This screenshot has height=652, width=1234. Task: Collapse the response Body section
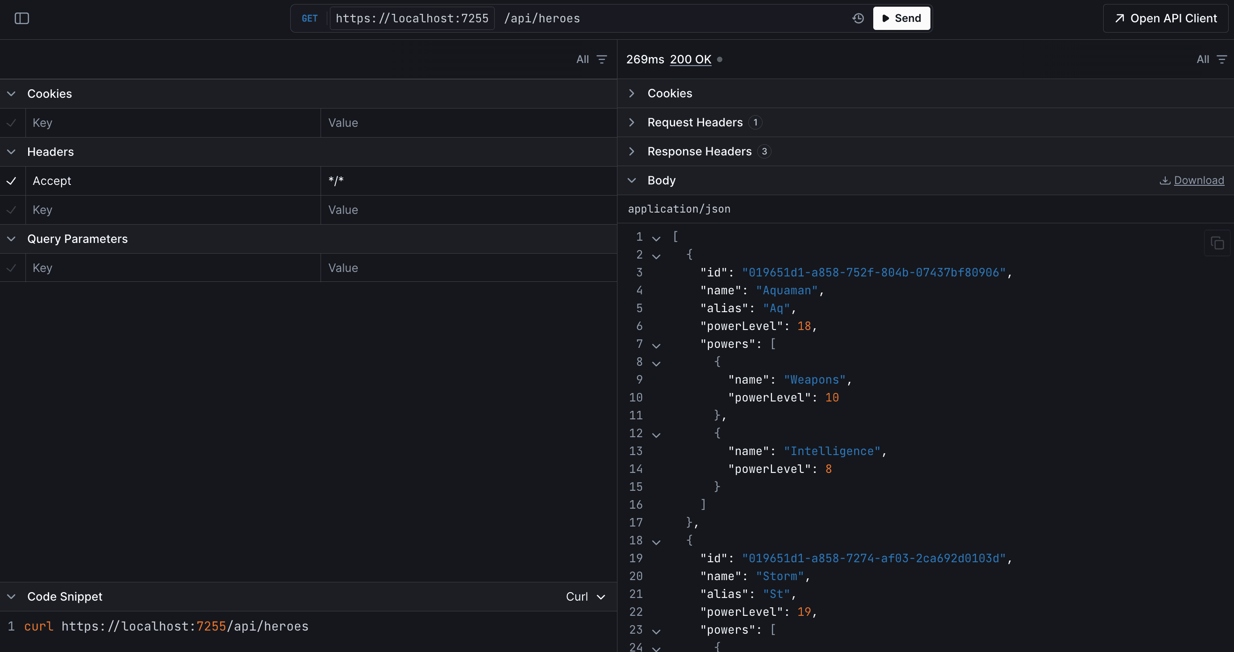pyautogui.click(x=632, y=180)
